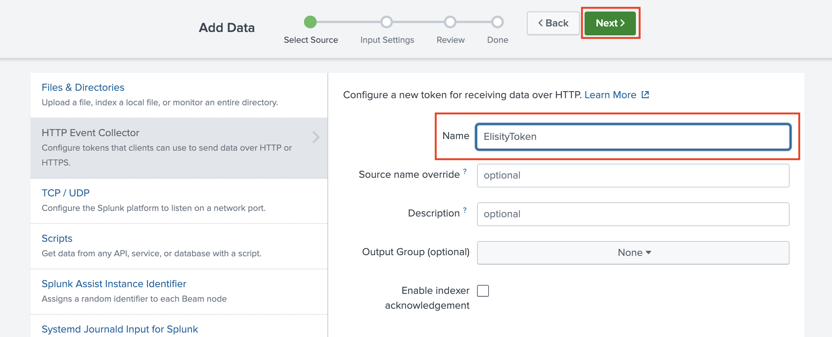Open the Output Group dropdown
The height and width of the screenshot is (337, 832).
[x=633, y=253]
